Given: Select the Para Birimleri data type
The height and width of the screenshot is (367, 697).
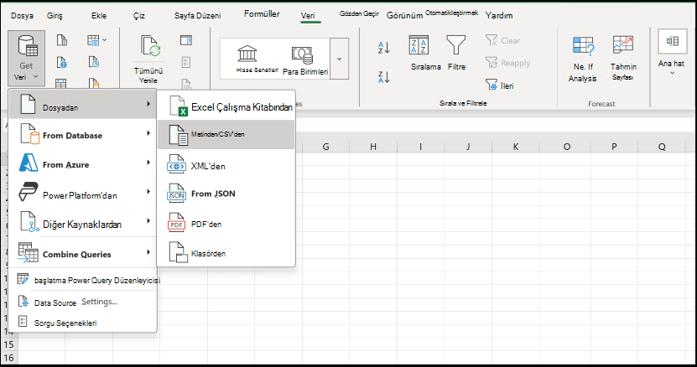Looking at the screenshot, I should tap(305, 59).
